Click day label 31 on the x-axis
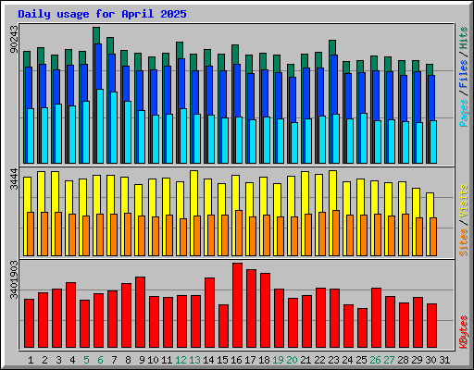 tap(444, 360)
